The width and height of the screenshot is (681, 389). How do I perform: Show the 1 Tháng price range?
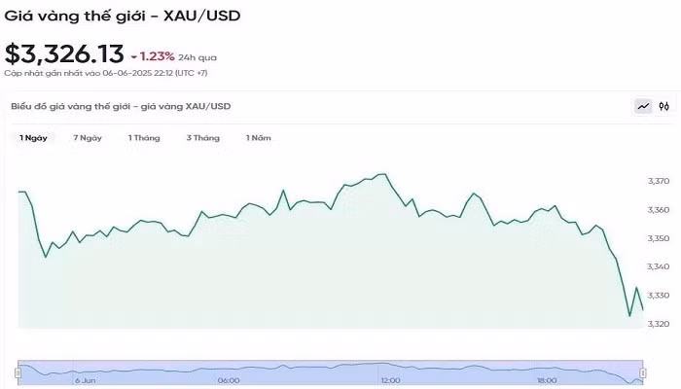144,138
